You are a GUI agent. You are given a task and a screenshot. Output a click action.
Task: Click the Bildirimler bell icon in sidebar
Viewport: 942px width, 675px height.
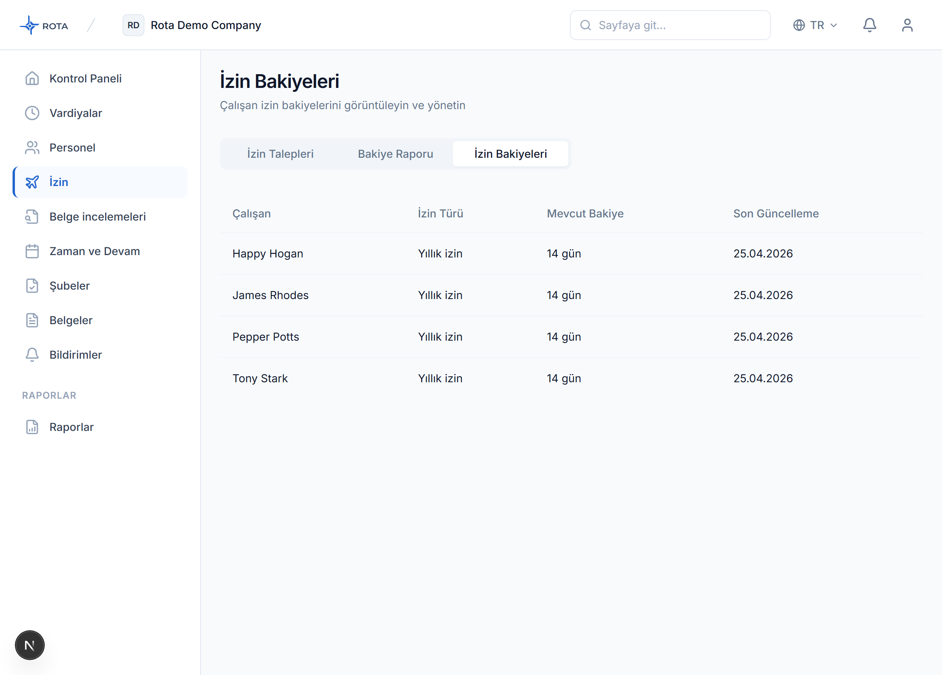[x=32, y=355]
